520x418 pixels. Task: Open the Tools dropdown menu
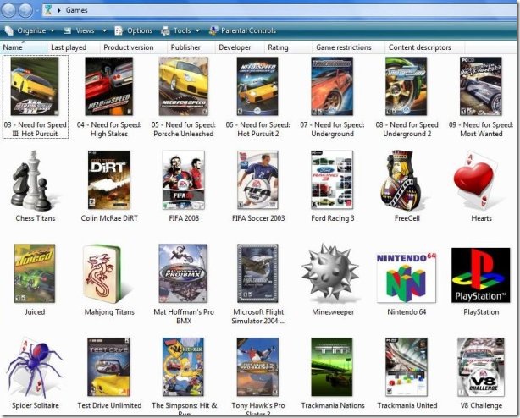(180, 30)
